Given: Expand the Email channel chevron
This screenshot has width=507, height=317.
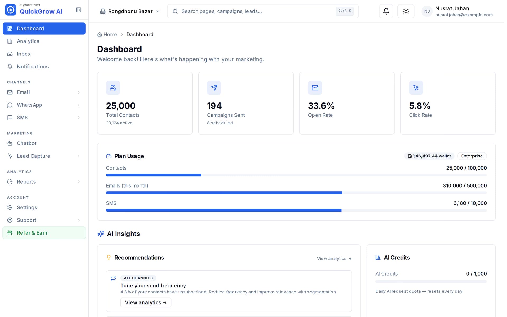Looking at the screenshot, I should coord(79,92).
